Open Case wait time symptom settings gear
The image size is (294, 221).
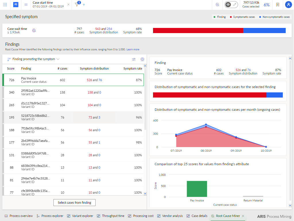34,31
